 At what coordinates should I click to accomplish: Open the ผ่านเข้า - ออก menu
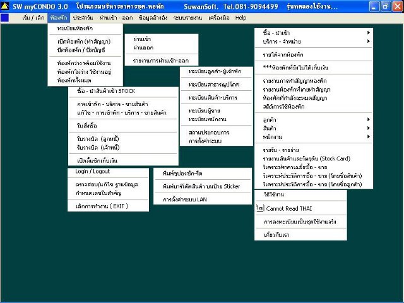click(116, 18)
